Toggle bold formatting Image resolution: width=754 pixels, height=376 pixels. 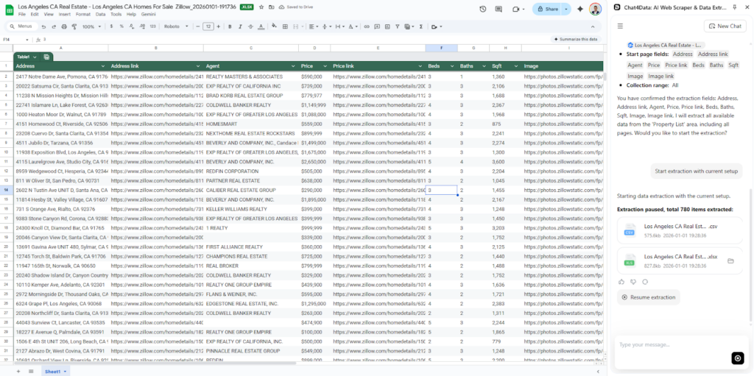tap(230, 27)
